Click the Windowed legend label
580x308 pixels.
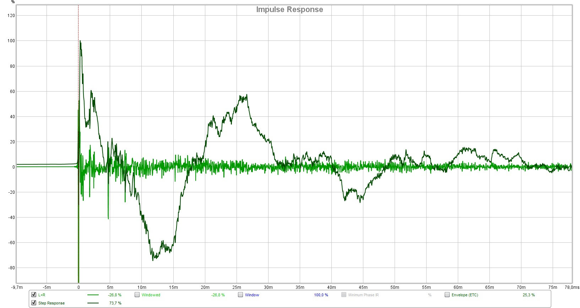[151, 295]
